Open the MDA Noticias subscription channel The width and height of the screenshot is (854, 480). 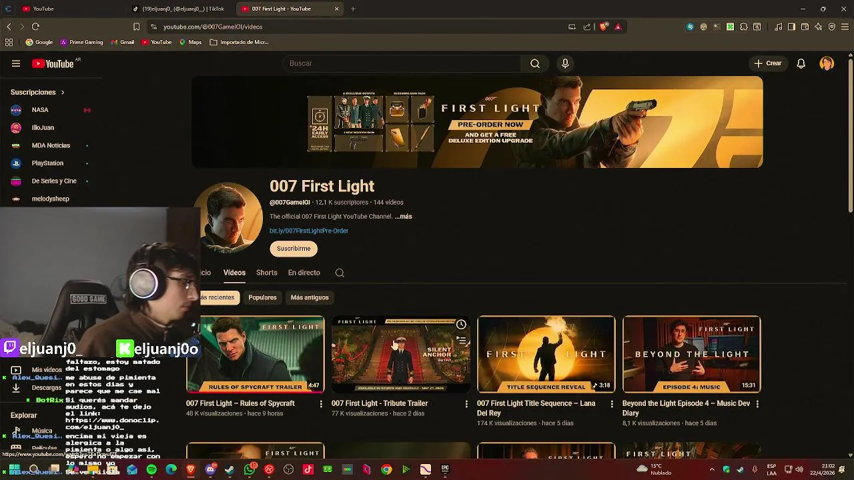51,145
